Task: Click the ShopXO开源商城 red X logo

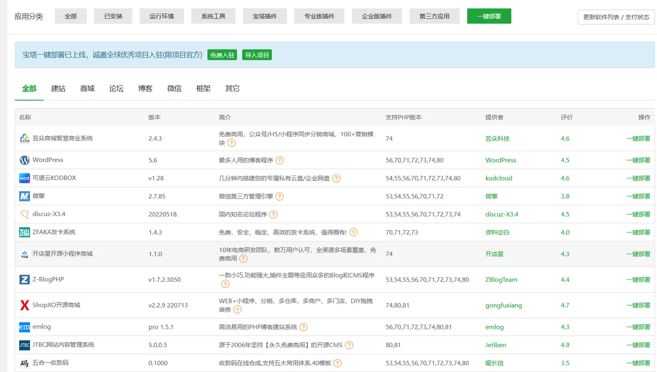Action: tap(24, 305)
